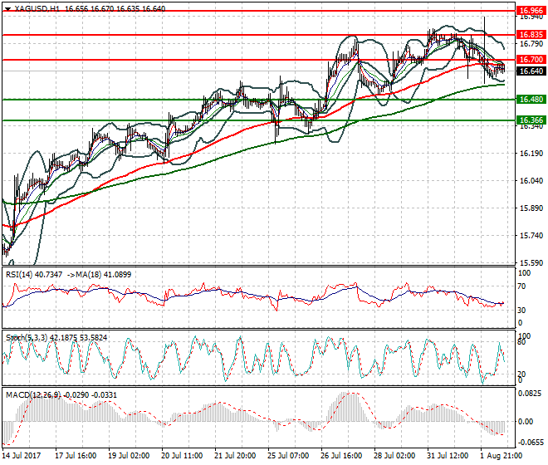The image size is (548, 465).
Task: Click the 16.700 red level label
Action: [x=531, y=60]
